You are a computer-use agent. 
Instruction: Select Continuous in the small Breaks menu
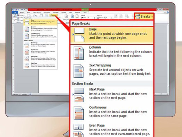[x=40, y=52]
